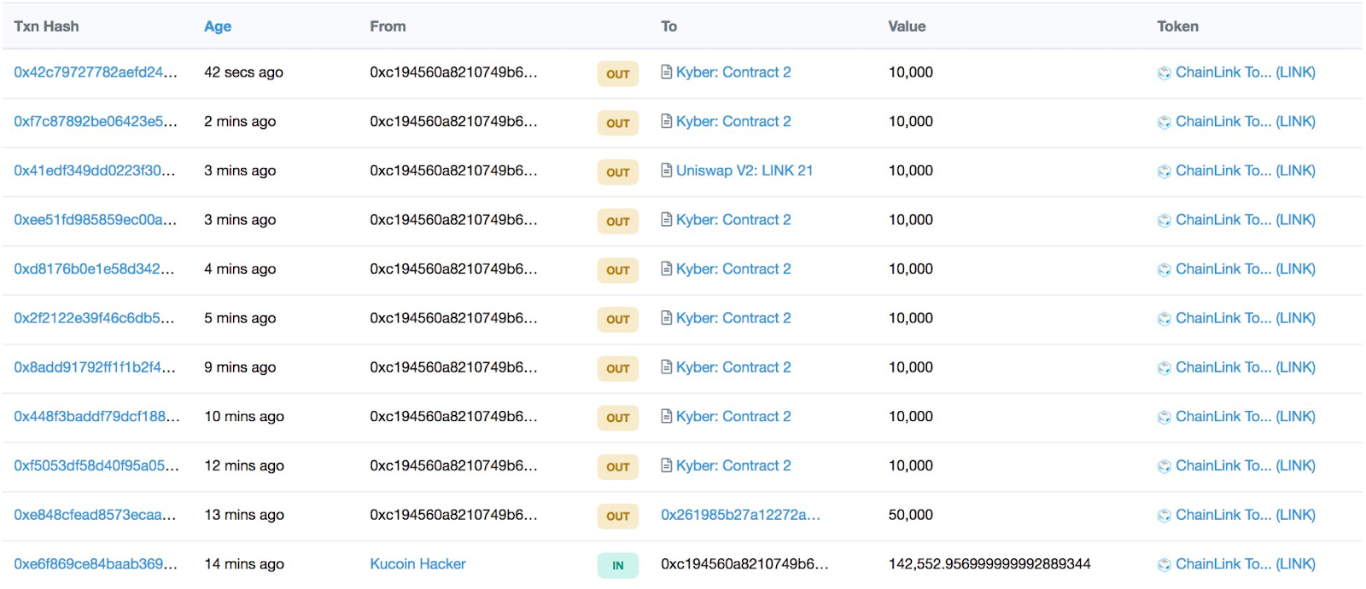This screenshot has height=589, width=1366.
Task: Click ChainLink token icon in 5 mins ago row
Action: click(x=1165, y=319)
